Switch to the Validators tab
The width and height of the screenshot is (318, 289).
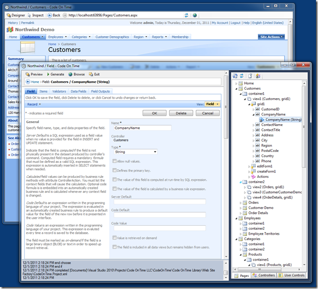[x=59, y=92]
